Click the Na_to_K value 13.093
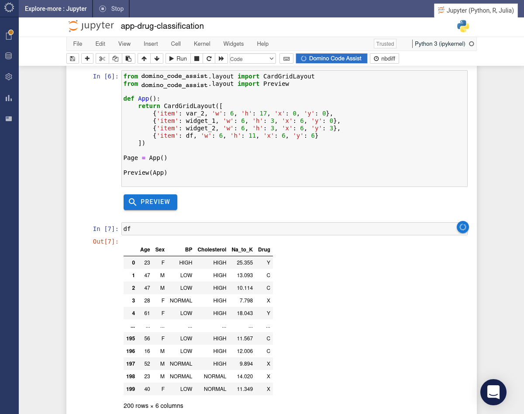The image size is (524, 414). (x=245, y=275)
